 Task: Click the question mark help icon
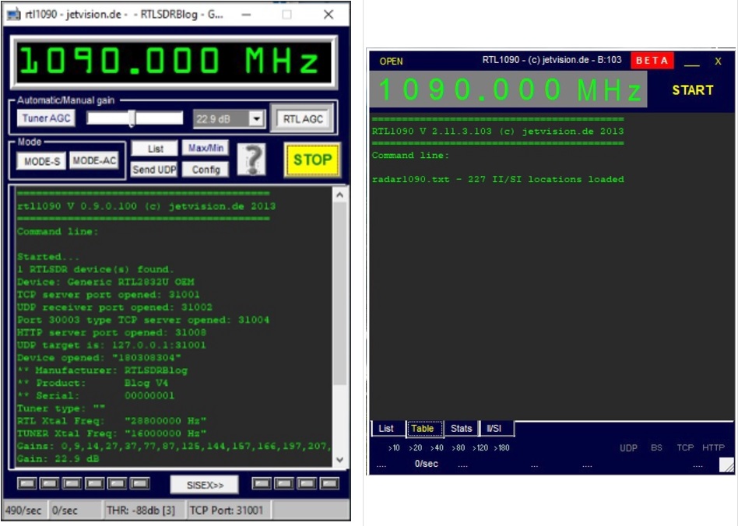pos(251,160)
